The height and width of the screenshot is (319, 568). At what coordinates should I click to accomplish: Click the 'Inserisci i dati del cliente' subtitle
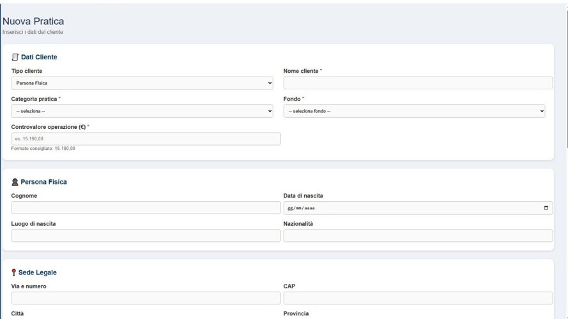click(x=33, y=32)
